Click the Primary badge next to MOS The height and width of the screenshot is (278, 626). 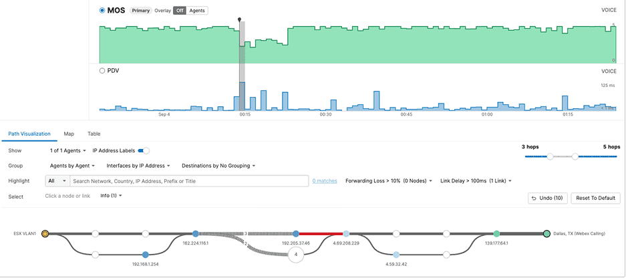tap(140, 11)
